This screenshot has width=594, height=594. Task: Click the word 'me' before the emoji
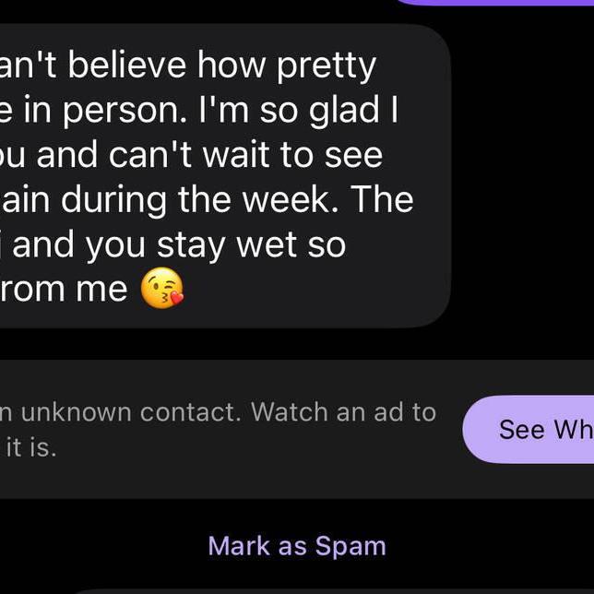click(101, 290)
